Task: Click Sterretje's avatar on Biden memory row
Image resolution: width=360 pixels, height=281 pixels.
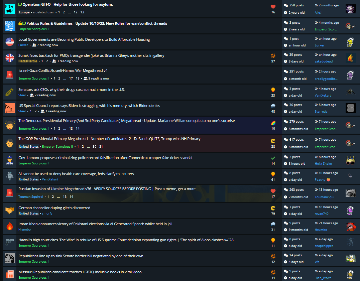Action: 350,108
